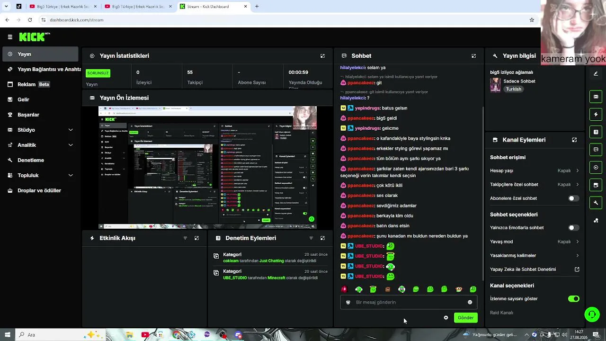
Task: Open the support headset chat button
Action: coord(591,314)
